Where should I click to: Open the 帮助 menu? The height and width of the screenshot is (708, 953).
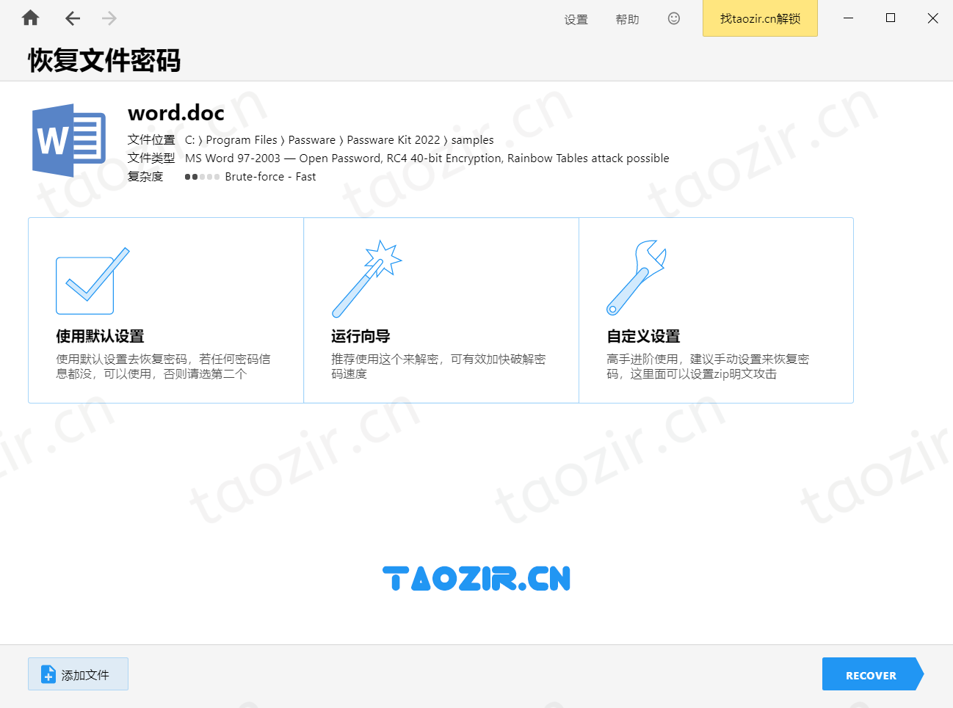pos(627,19)
